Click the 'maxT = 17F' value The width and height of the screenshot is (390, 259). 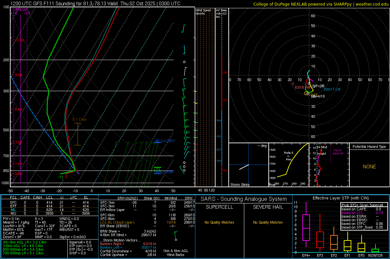[44, 230]
